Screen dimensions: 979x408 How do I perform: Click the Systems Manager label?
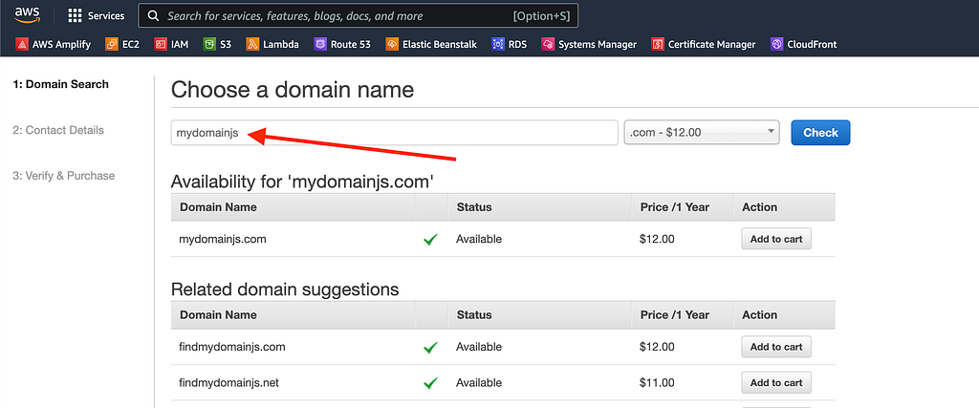point(598,44)
